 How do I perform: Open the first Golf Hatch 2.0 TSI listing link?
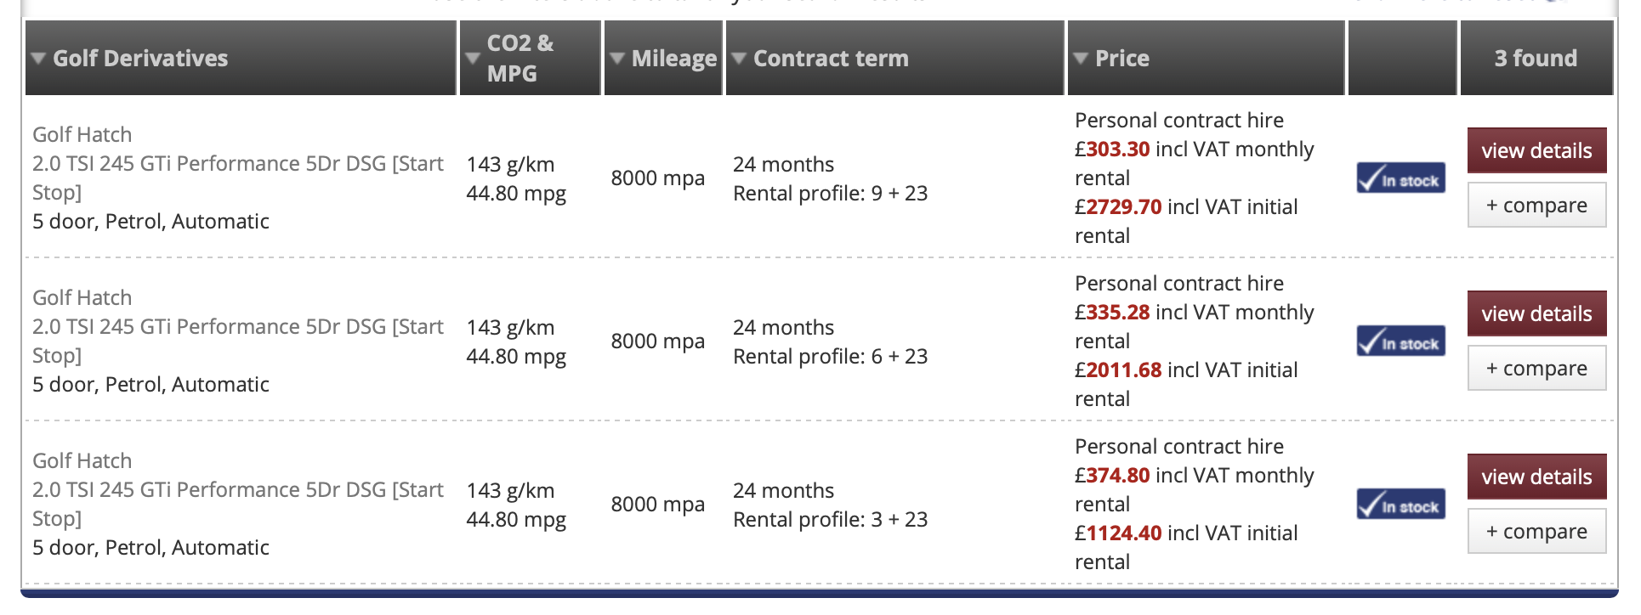click(238, 163)
